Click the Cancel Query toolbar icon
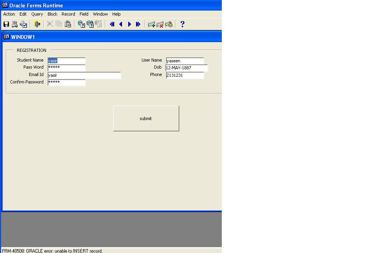The width and height of the screenshot is (375, 253). [98, 24]
